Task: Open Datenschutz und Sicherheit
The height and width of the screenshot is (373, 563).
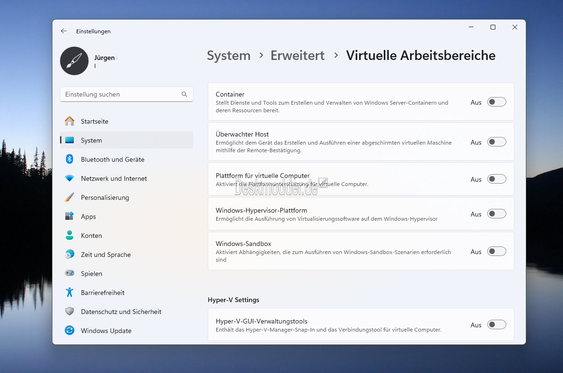Action: (127, 311)
